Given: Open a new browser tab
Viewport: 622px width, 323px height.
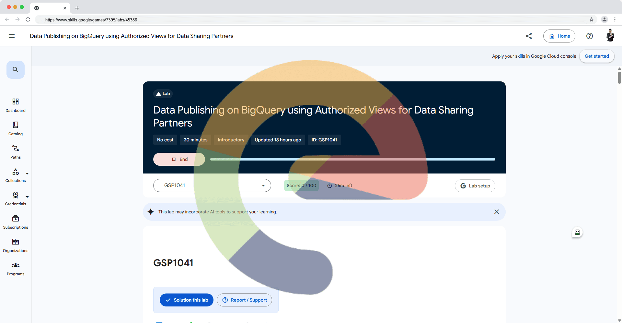Looking at the screenshot, I should point(77,8).
